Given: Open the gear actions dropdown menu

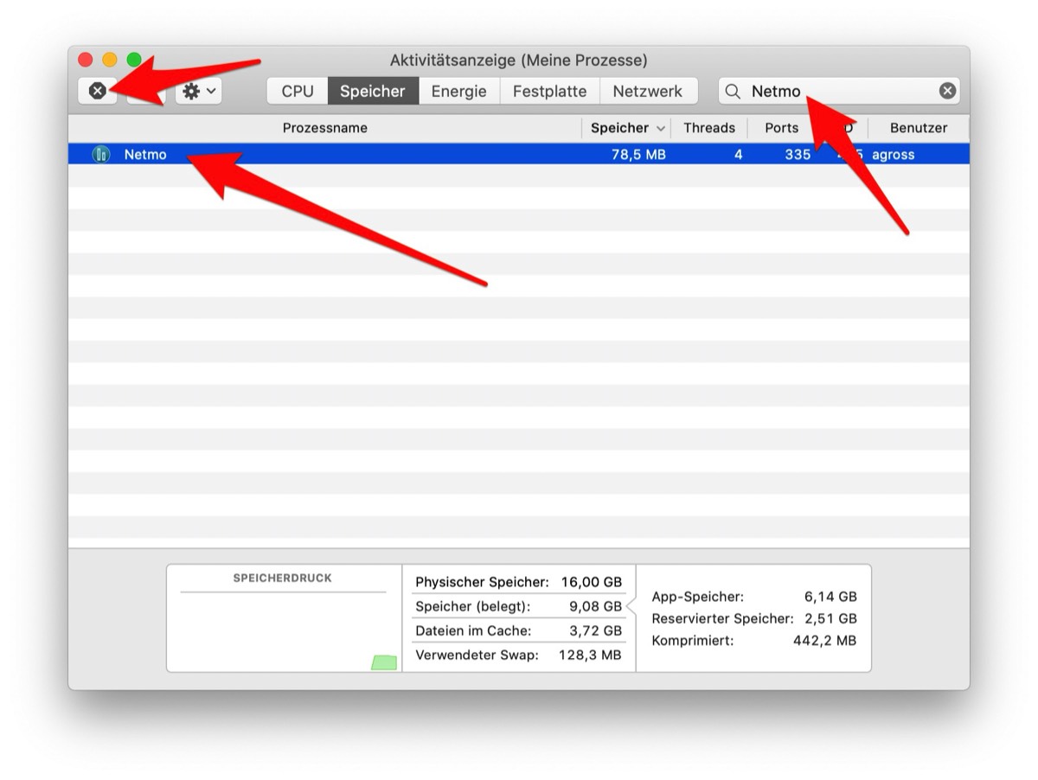Looking at the screenshot, I should click(199, 91).
